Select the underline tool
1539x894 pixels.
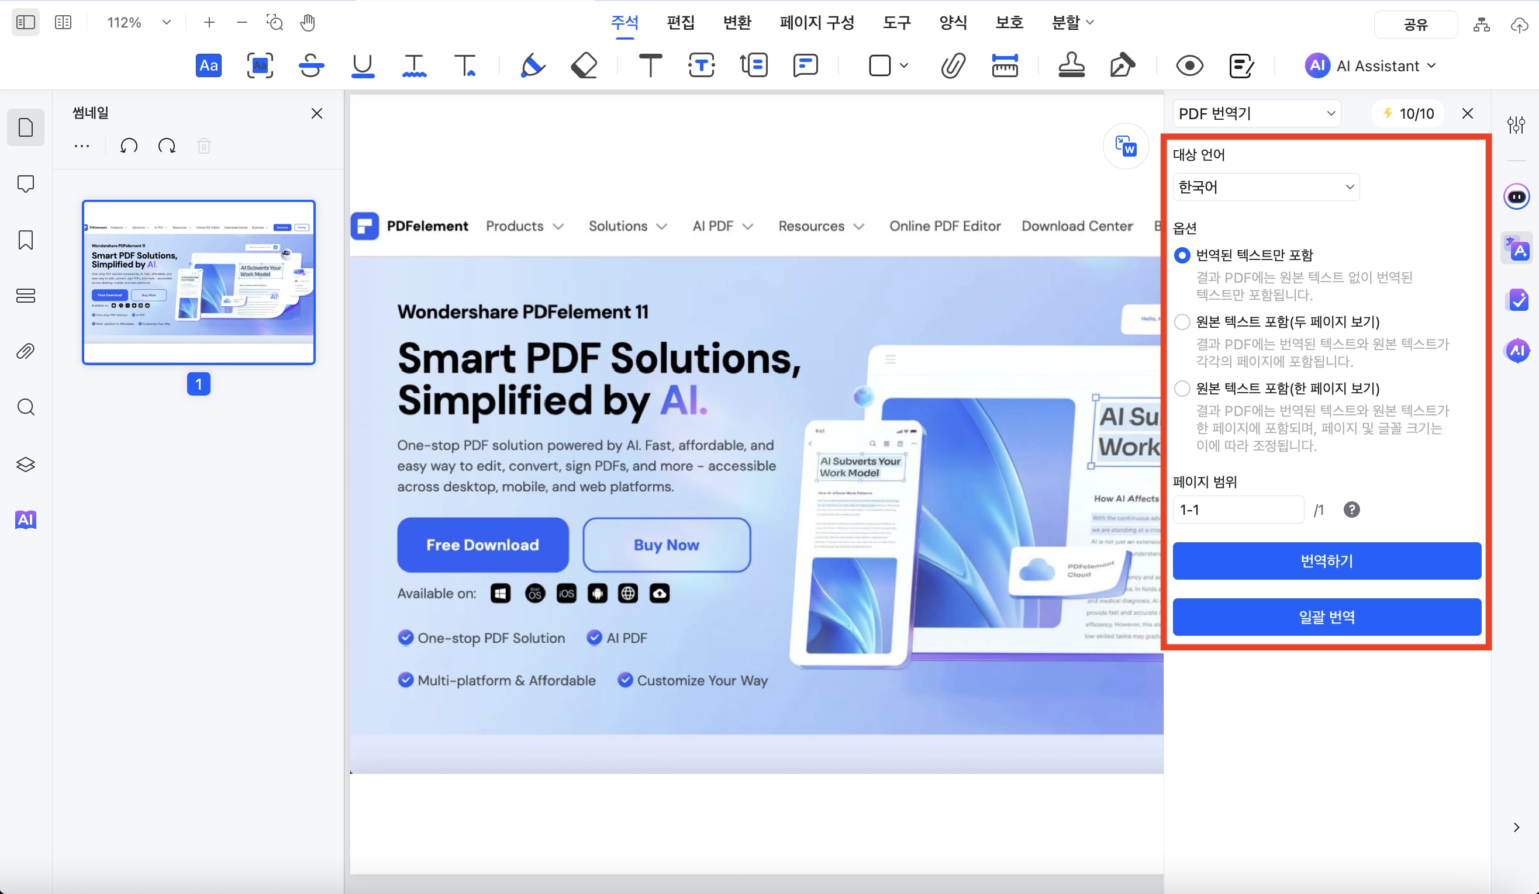(363, 65)
